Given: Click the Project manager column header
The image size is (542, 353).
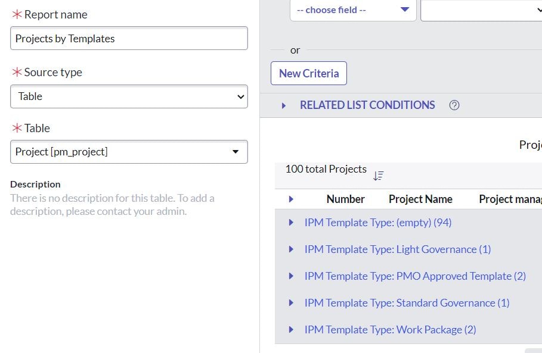Looking at the screenshot, I should [x=510, y=199].
